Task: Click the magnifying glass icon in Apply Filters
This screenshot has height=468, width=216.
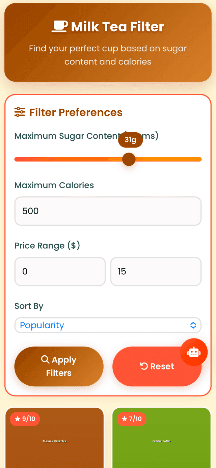Action: [x=46, y=360]
